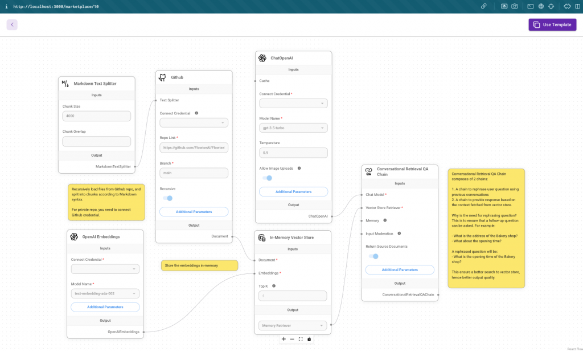Image resolution: width=583 pixels, height=352 pixels.
Task: Click the fit view canvas control
Action: tap(301, 339)
